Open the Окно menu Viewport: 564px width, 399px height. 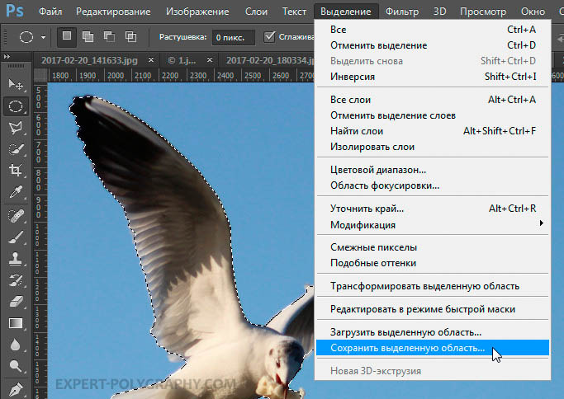(x=533, y=12)
